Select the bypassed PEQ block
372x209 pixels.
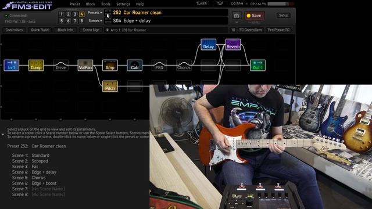tap(159, 65)
